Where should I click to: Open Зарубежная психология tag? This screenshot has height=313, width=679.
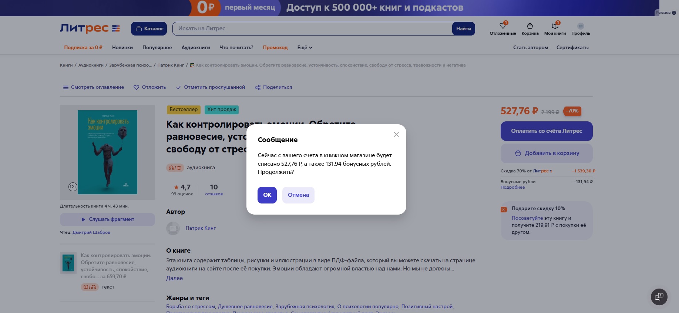305,307
